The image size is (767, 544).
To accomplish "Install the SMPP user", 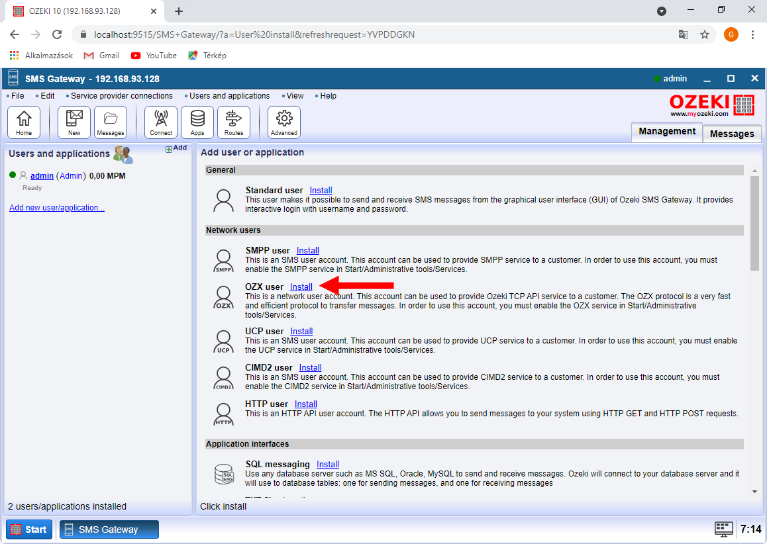I will 308,250.
